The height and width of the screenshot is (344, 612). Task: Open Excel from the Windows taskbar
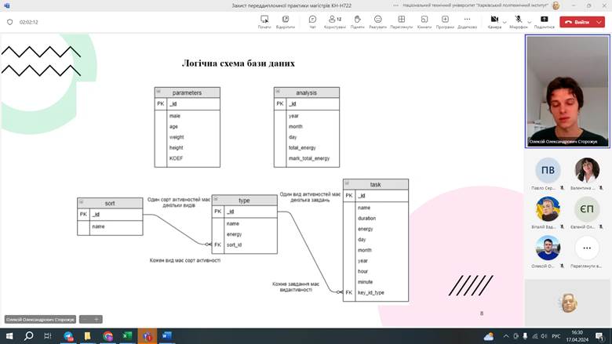[x=127, y=335]
